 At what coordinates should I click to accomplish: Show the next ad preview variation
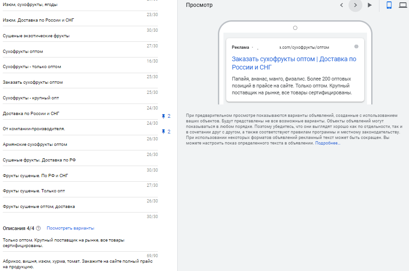355,5
